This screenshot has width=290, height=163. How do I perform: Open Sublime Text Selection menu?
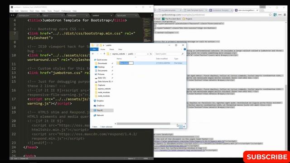24,11
